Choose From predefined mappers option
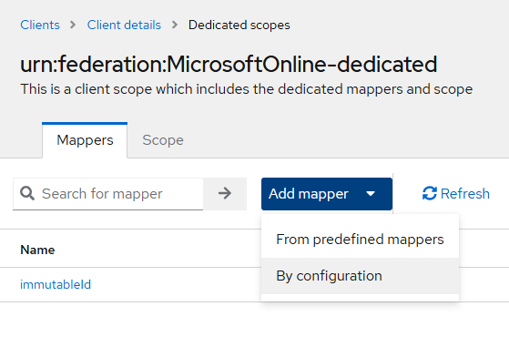The height and width of the screenshot is (337, 509). [360, 240]
